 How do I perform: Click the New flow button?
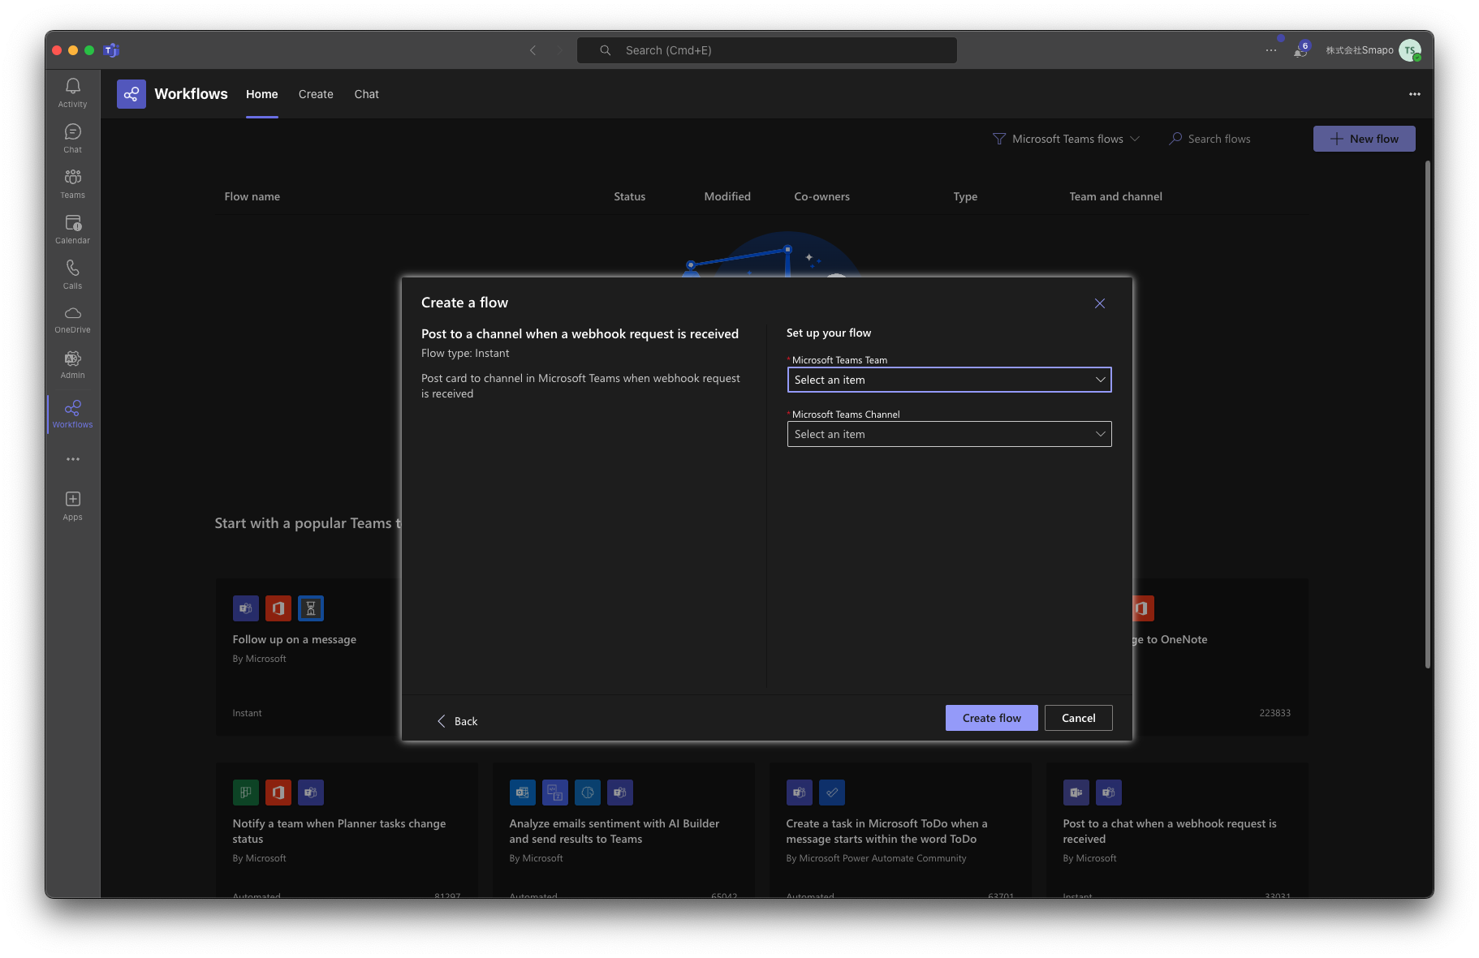click(x=1365, y=139)
